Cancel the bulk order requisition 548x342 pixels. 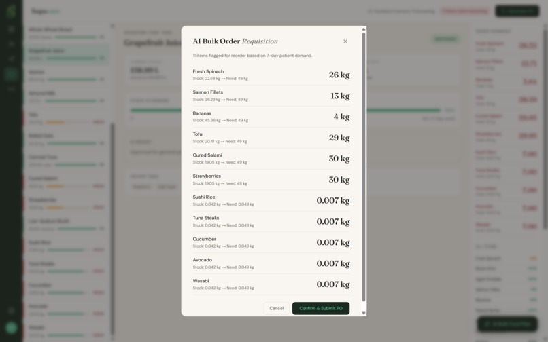click(277, 308)
